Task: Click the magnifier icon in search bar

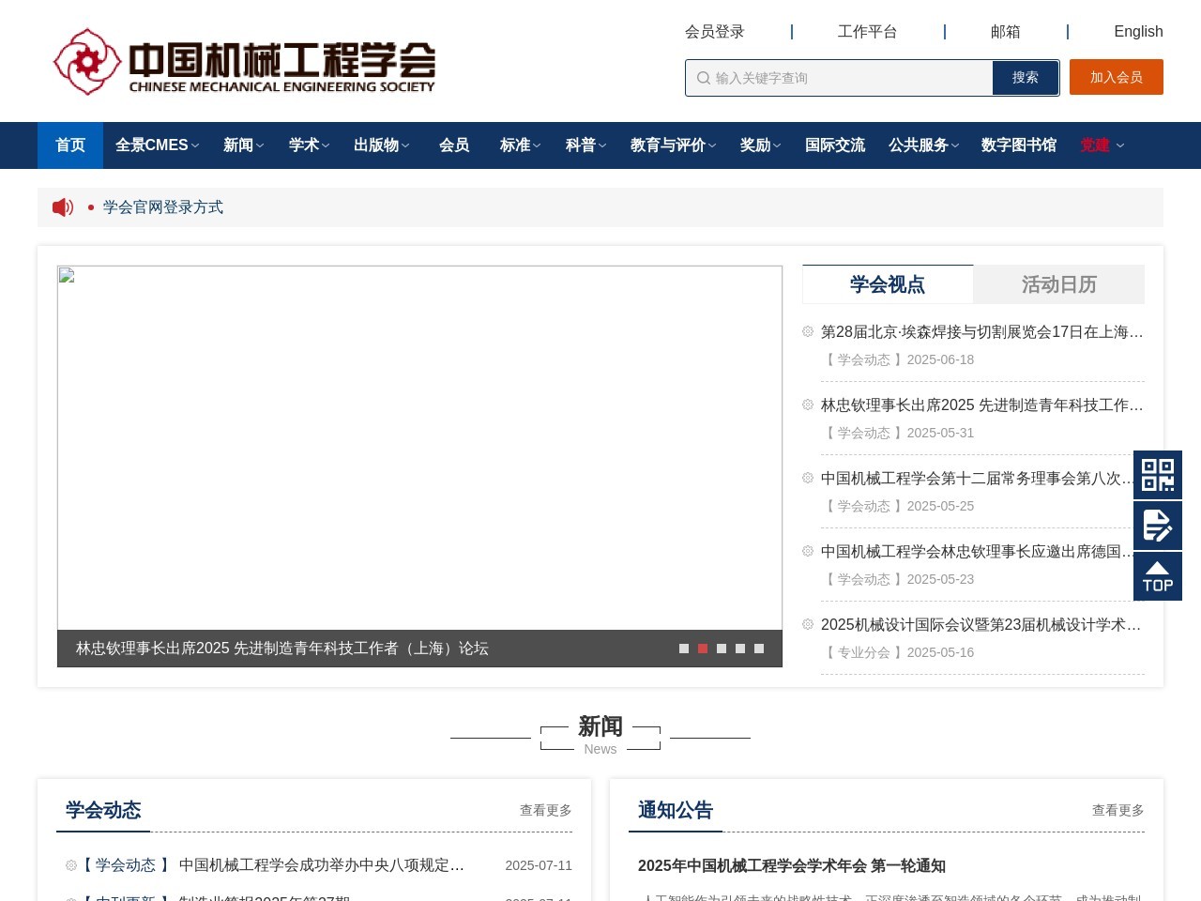Action: coord(703,78)
